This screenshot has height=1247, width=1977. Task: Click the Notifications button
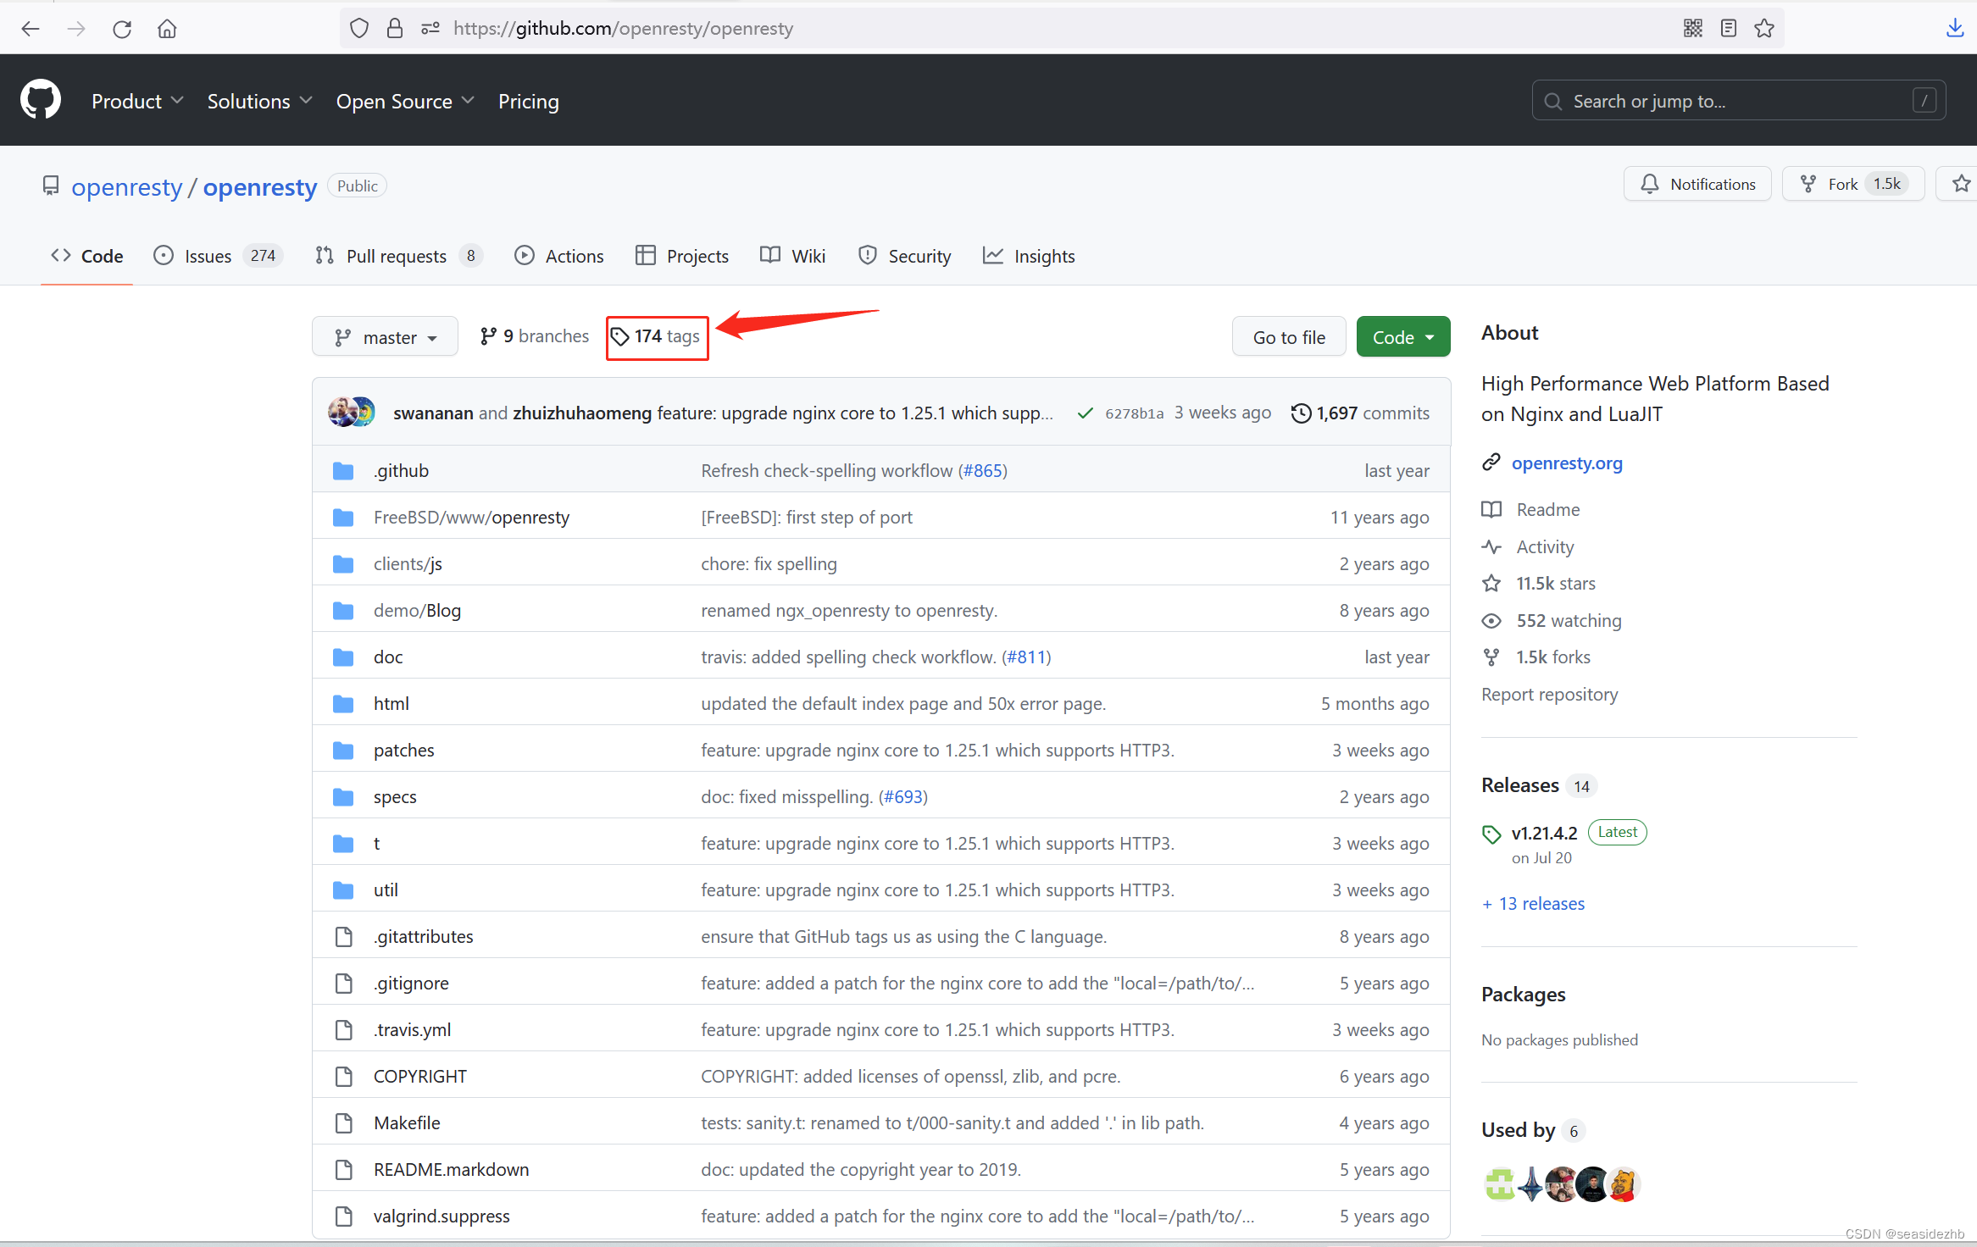point(1697,184)
